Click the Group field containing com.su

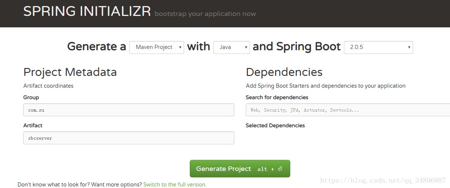click(x=129, y=110)
